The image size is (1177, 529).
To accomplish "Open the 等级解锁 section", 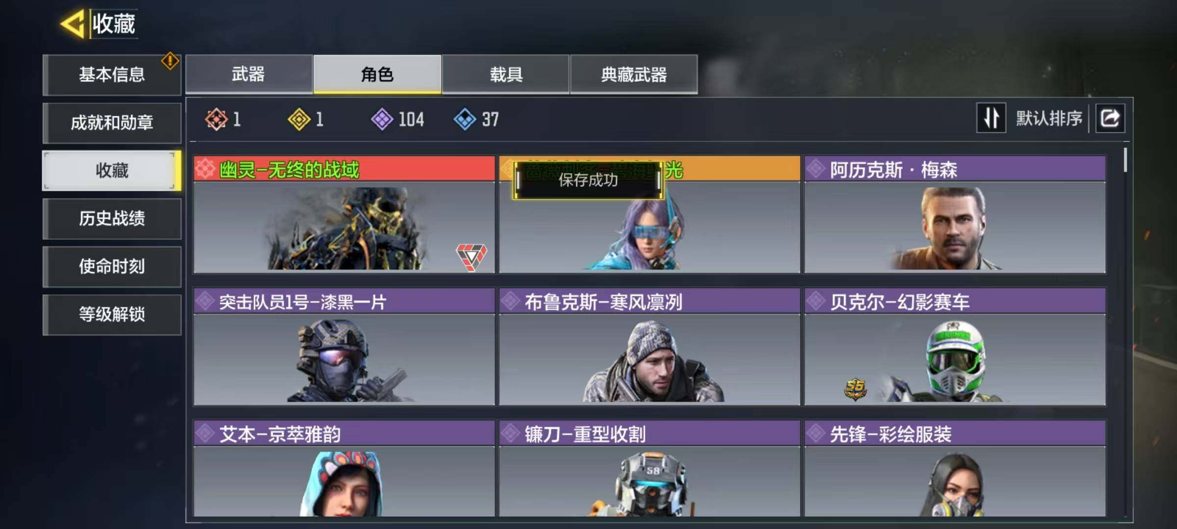I will click(112, 314).
